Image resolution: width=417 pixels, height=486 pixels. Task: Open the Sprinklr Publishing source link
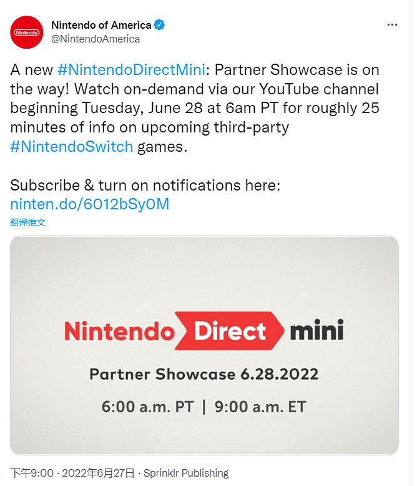coord(186,473)
